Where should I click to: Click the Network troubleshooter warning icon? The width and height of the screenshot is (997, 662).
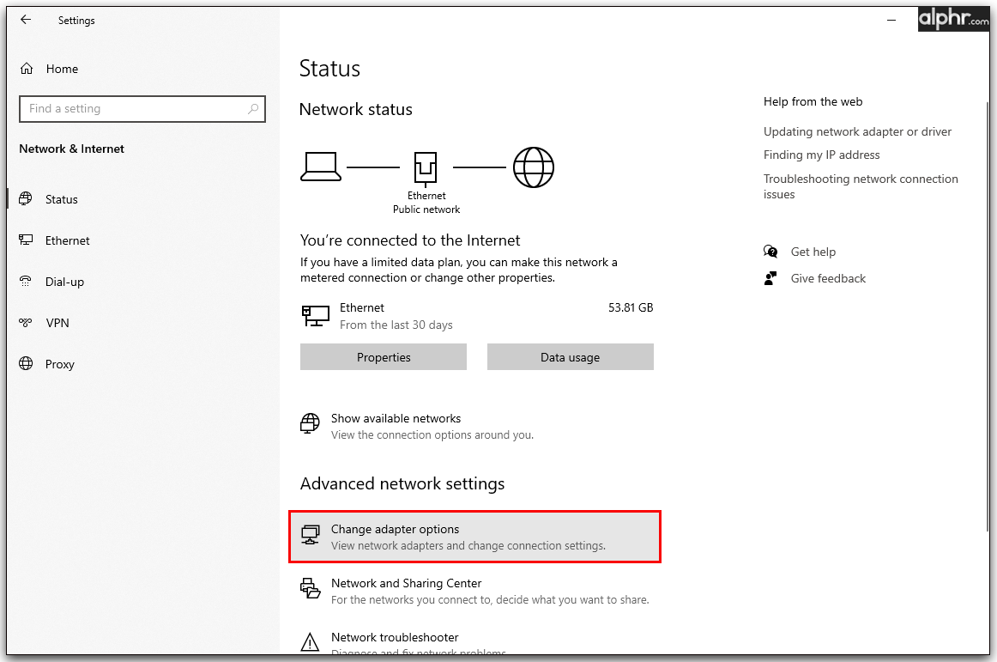click(310, 641)
